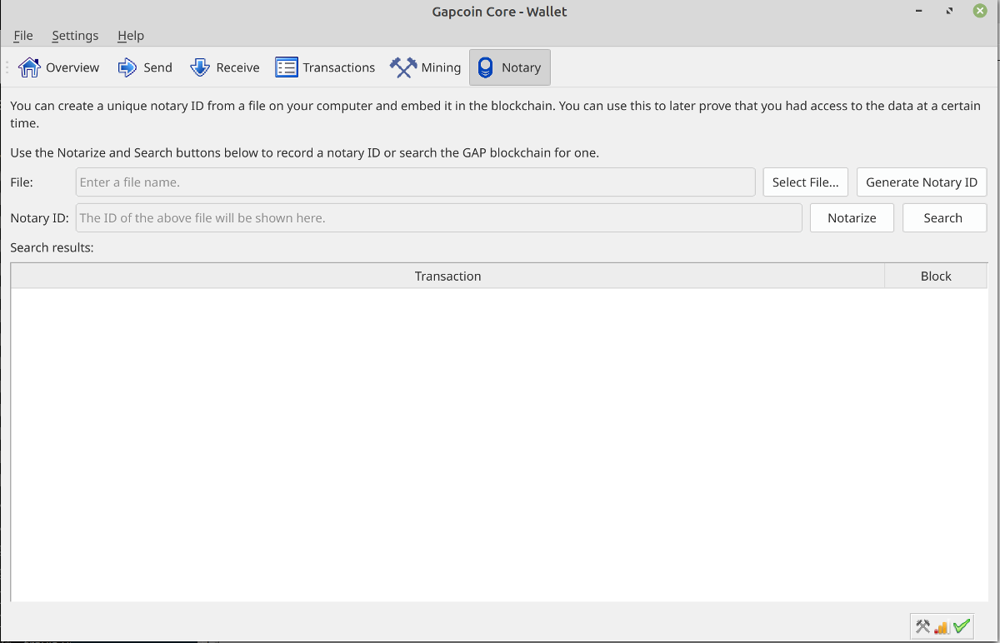Click the green sync checkmark icon
Screen dimensions: 1000x643
tap(962, 626)
